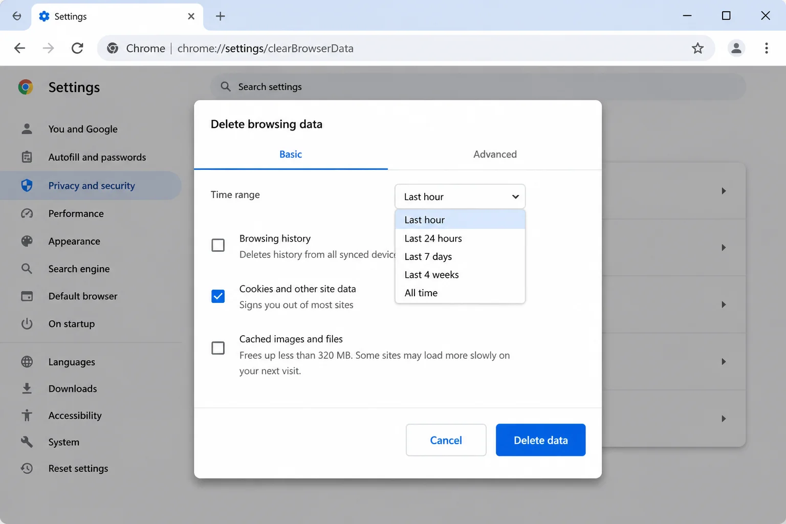
Task: Switch to the Basic tab
Action: pos(291,154)
